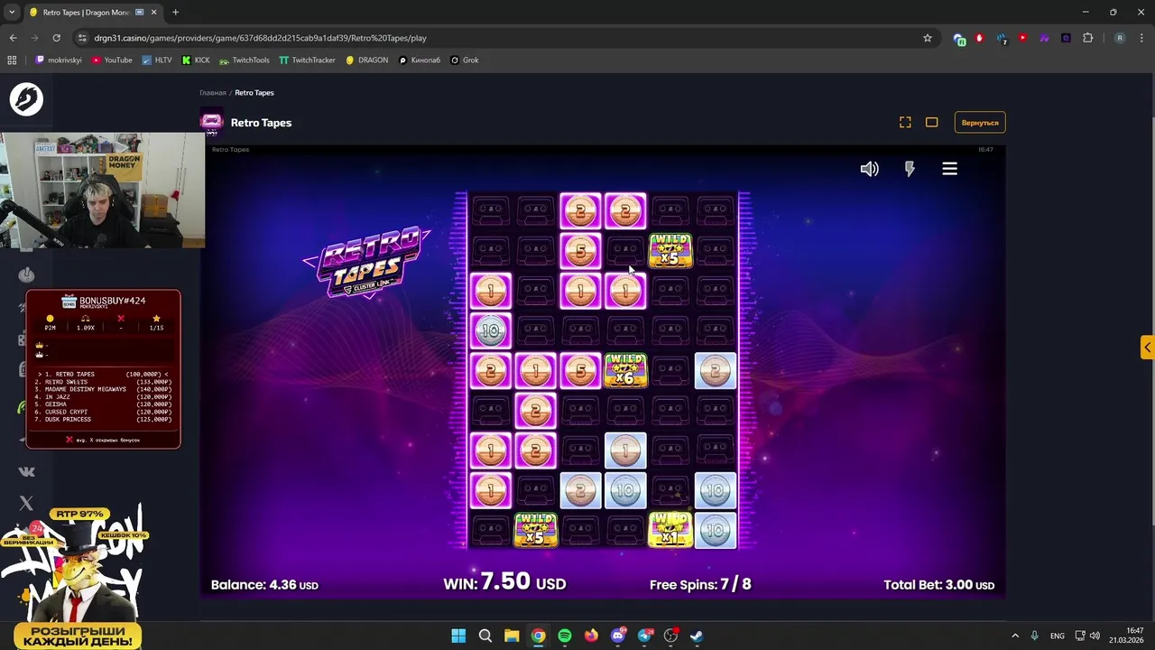Screen dimensions: 1155x650
Task: Open File Explorer from taskbar
Action: [x=512, y=636]
